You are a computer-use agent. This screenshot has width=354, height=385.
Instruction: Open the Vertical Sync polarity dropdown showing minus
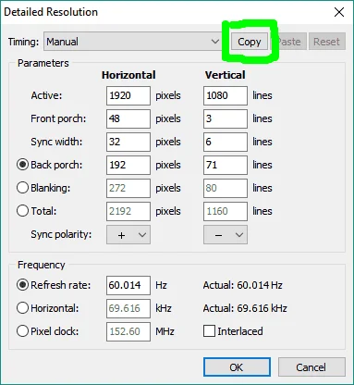[x=226, y=235]
